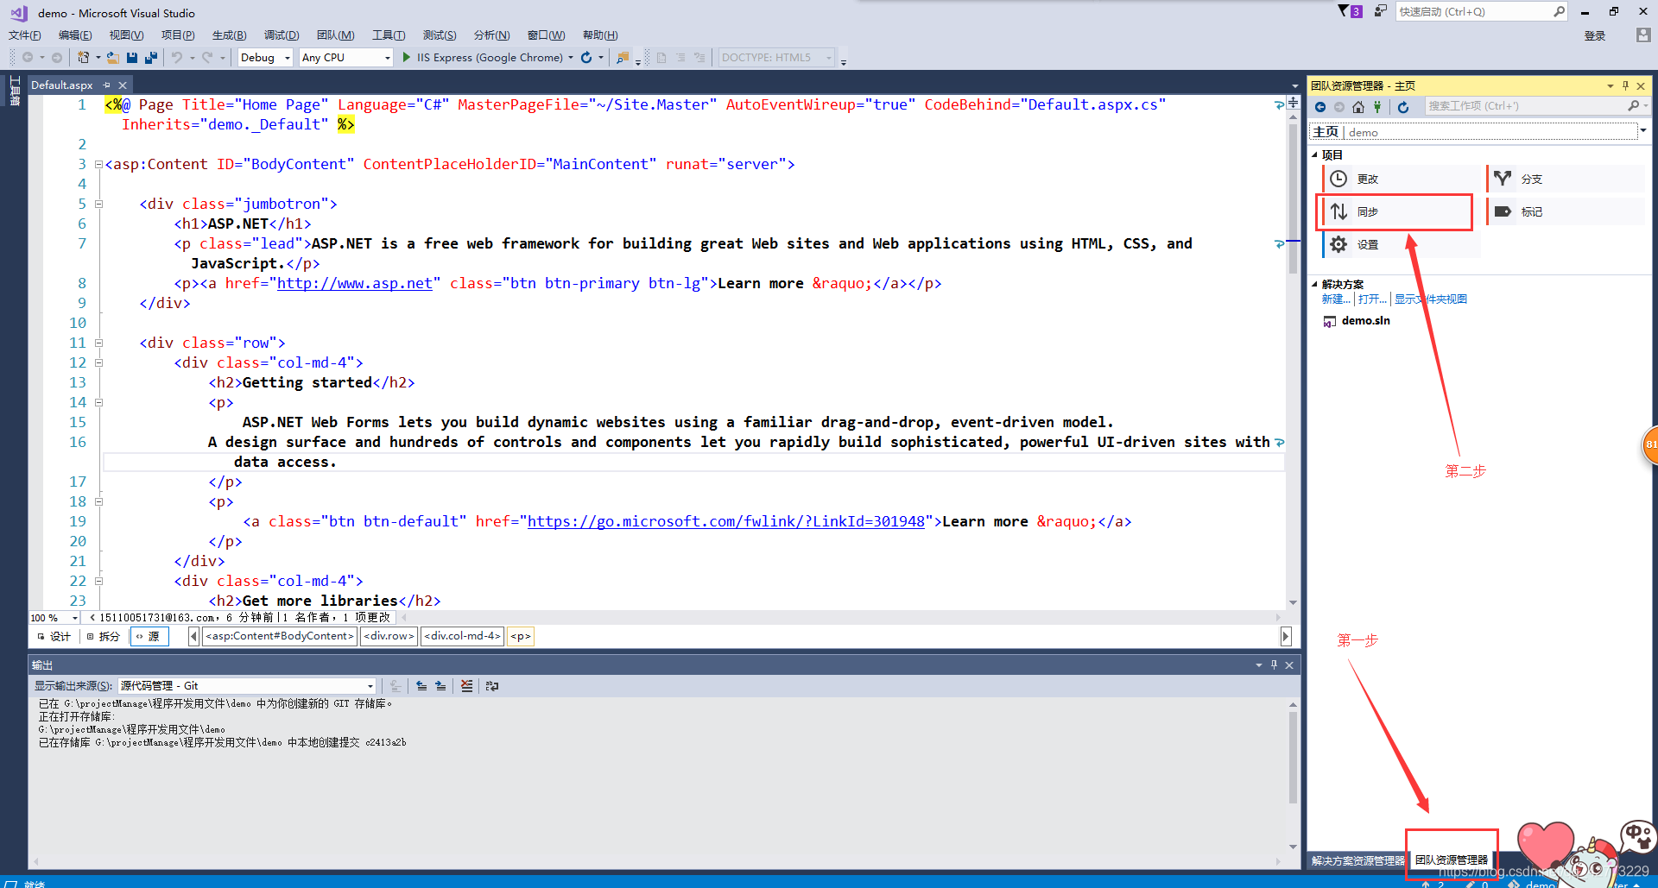
Task: Click the editor vertical scrollbar thumb
Action: [1293, 198]
